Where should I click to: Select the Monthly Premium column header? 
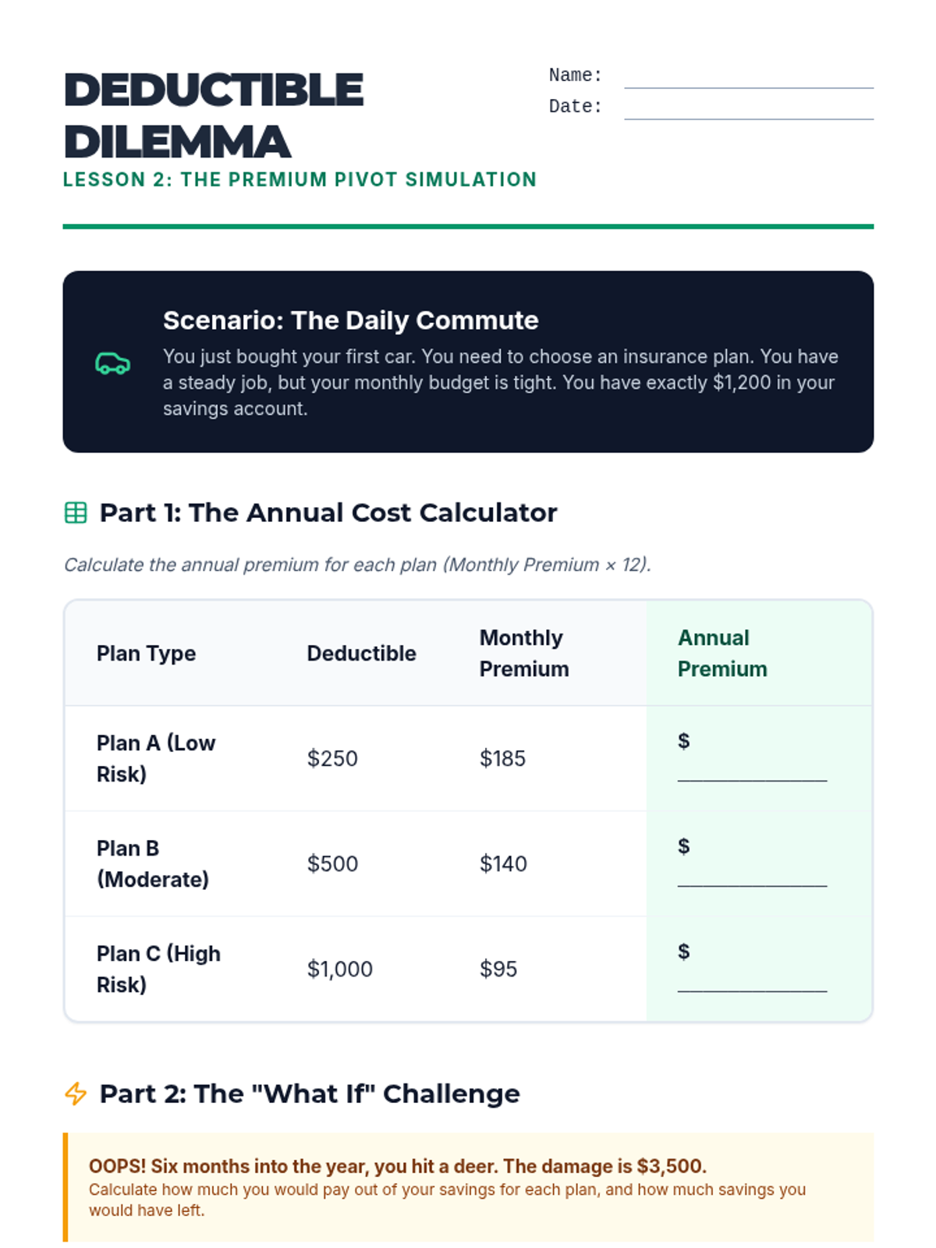524,654
